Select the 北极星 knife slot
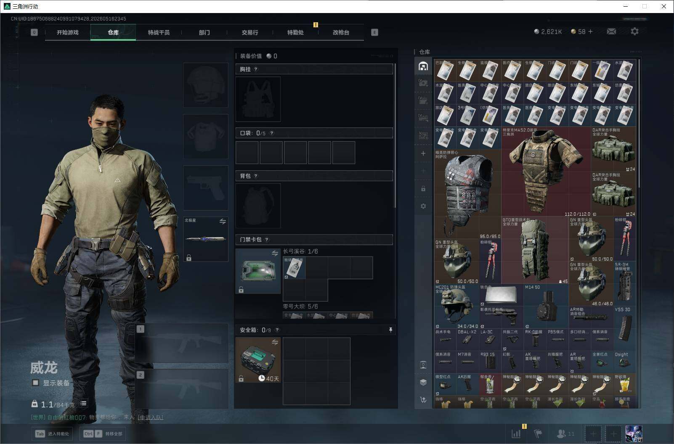The image size is (674, 444). point(206,239)
